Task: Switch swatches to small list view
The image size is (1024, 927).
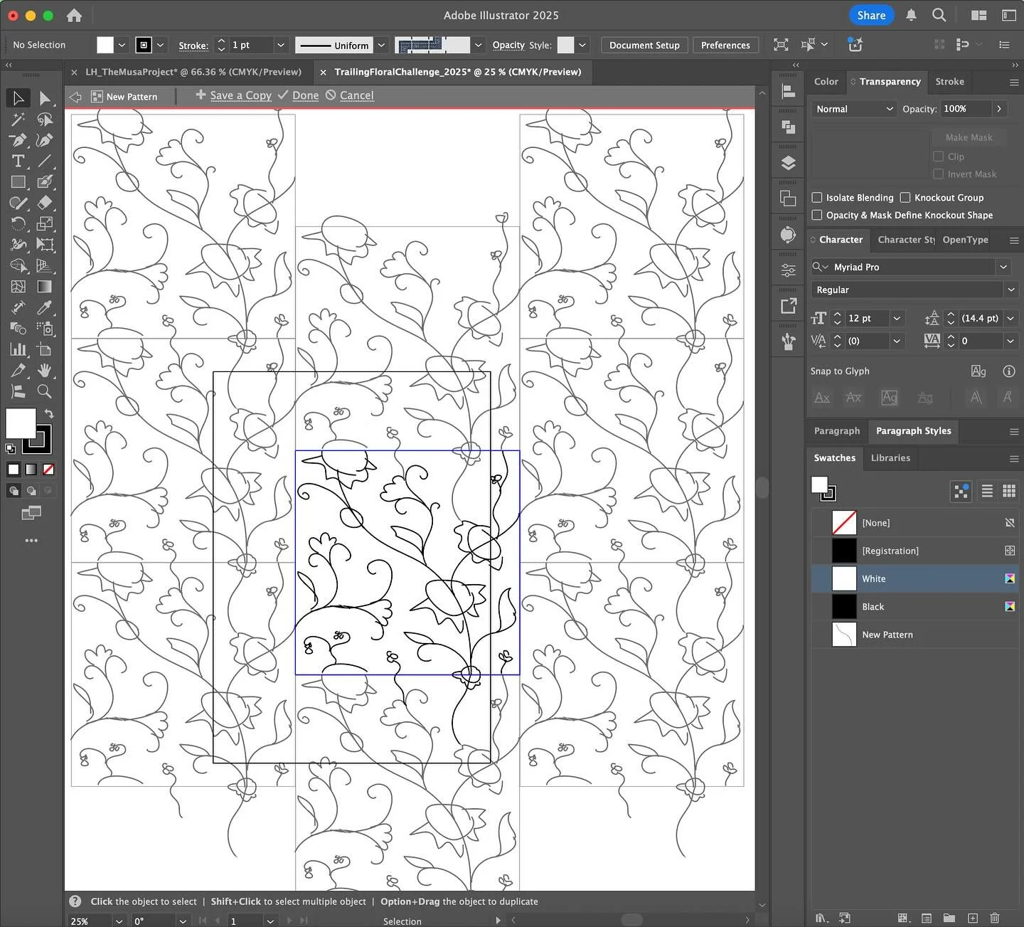Action: 987,491
